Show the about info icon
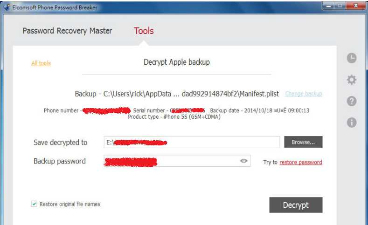The image size is (368, 225). coord(352,123)
